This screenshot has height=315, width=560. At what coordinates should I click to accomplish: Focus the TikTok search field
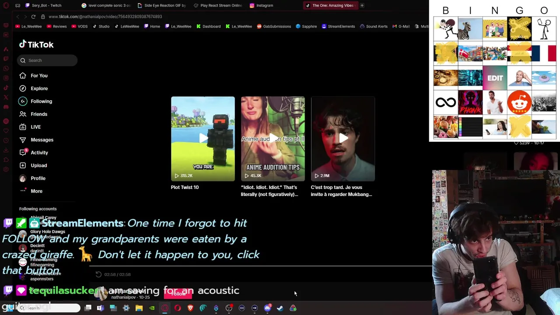coord(48,60)
